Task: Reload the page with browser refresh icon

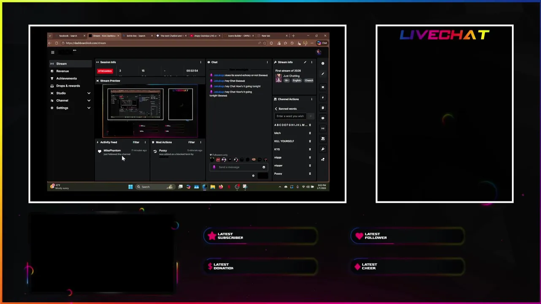Action: coord(56,43)
